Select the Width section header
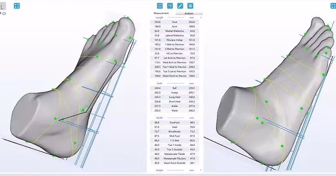Screen dimensions: 336x176 click(159, 118)
